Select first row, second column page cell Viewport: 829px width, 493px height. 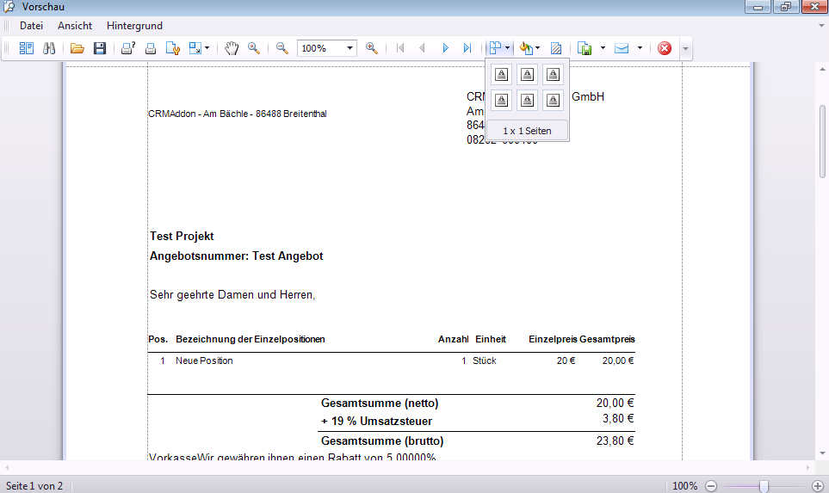(x=527, y=75)
